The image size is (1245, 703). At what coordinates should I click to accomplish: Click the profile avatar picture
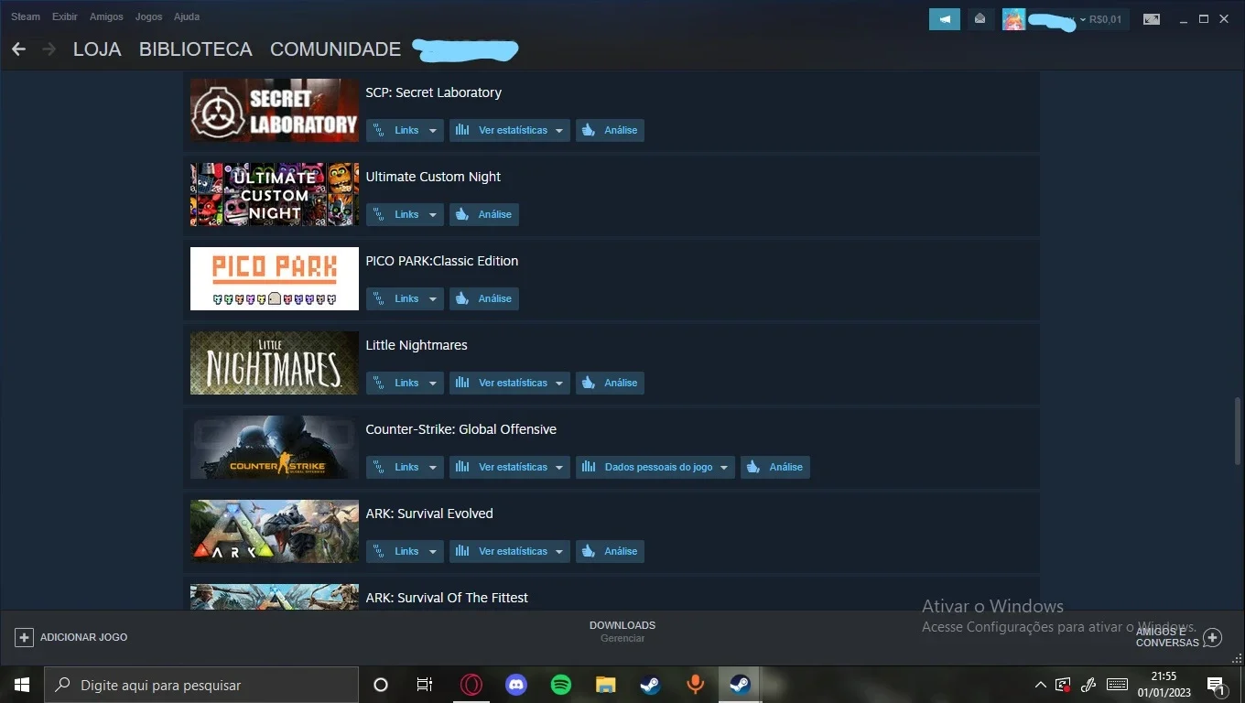tap(1013, 19)
